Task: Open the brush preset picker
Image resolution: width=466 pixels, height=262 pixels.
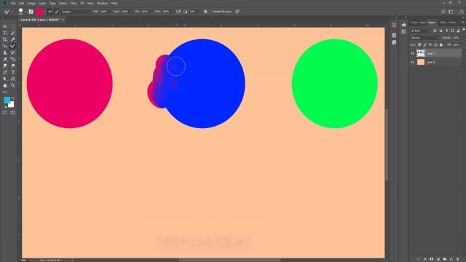Action: pyautogui.click(x=21, y=12)
